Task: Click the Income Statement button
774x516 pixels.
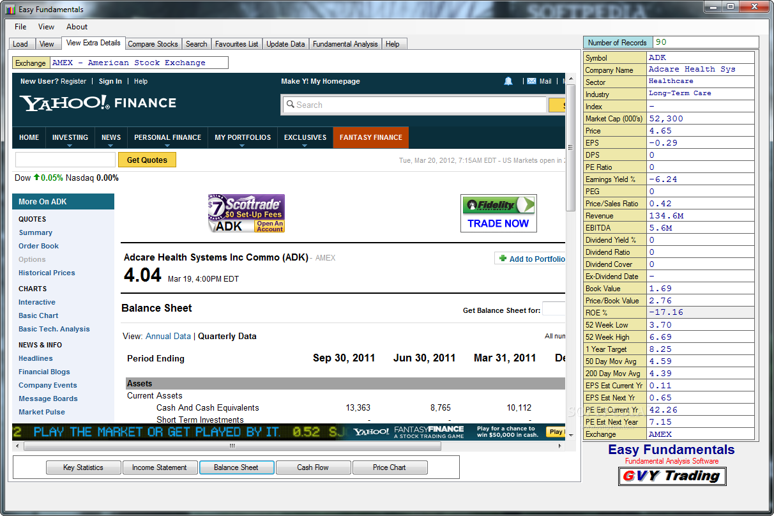Action: pyautogui.click(x=160, y=467)
